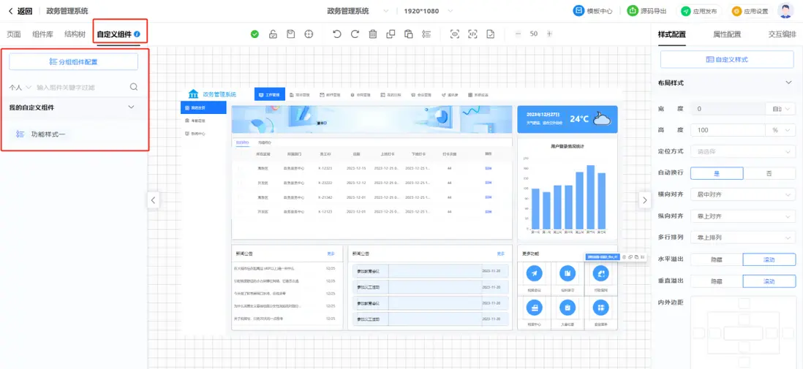Set 自动换行 to 否
803x369 pixels.
click(x=769, y=173)
